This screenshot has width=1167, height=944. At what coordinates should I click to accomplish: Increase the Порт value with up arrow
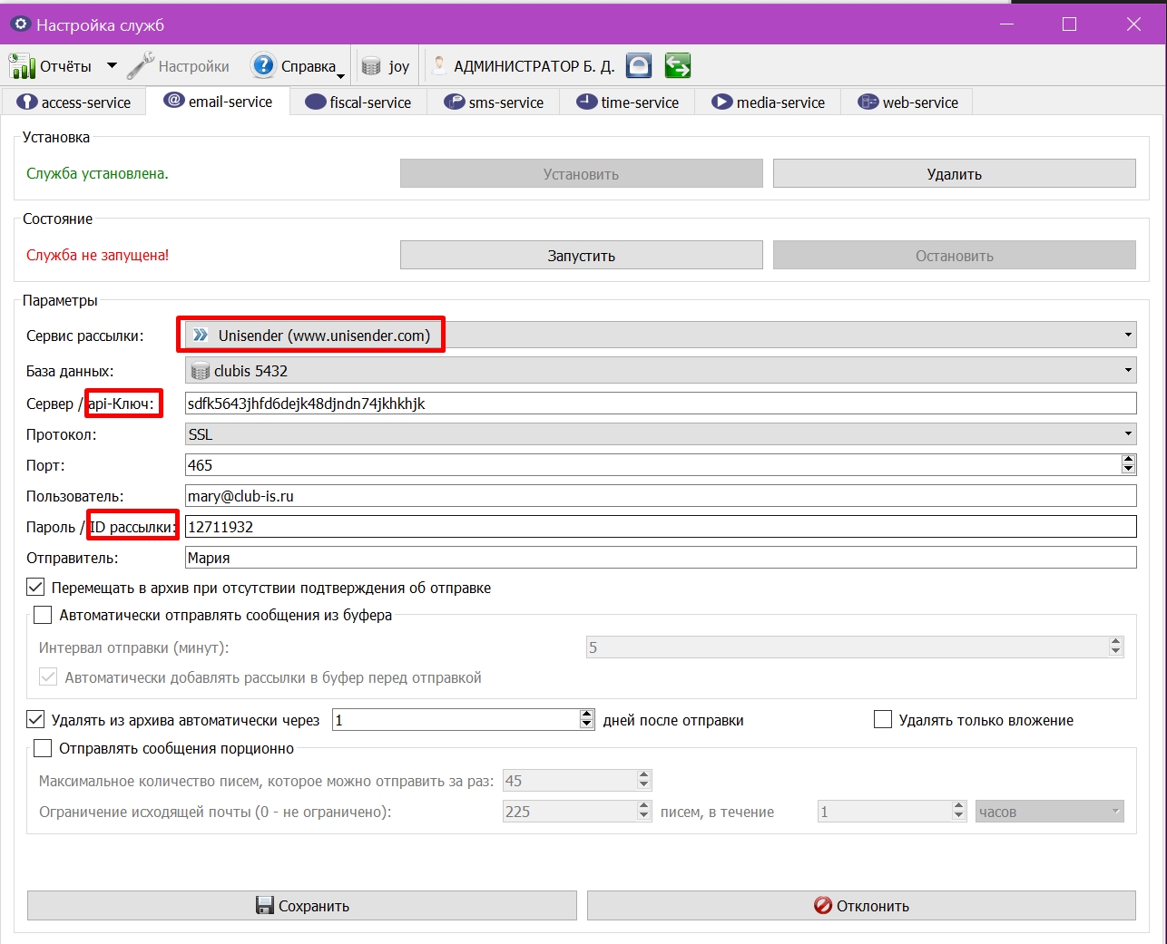[1128, 460]
